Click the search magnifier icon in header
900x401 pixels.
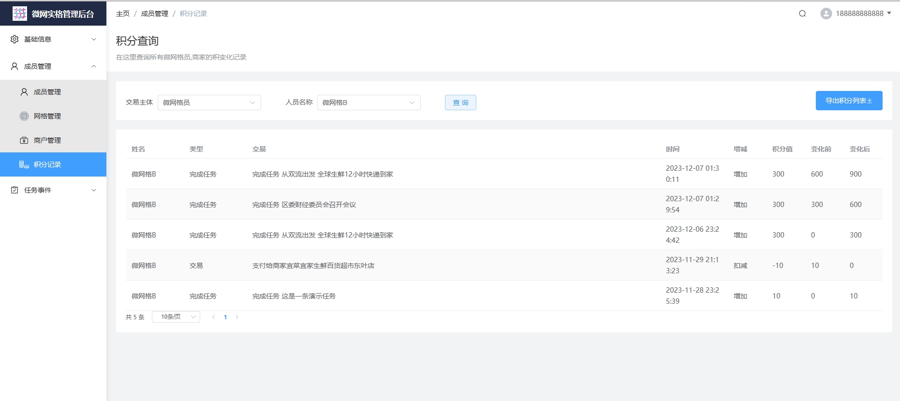coord(802,14)
